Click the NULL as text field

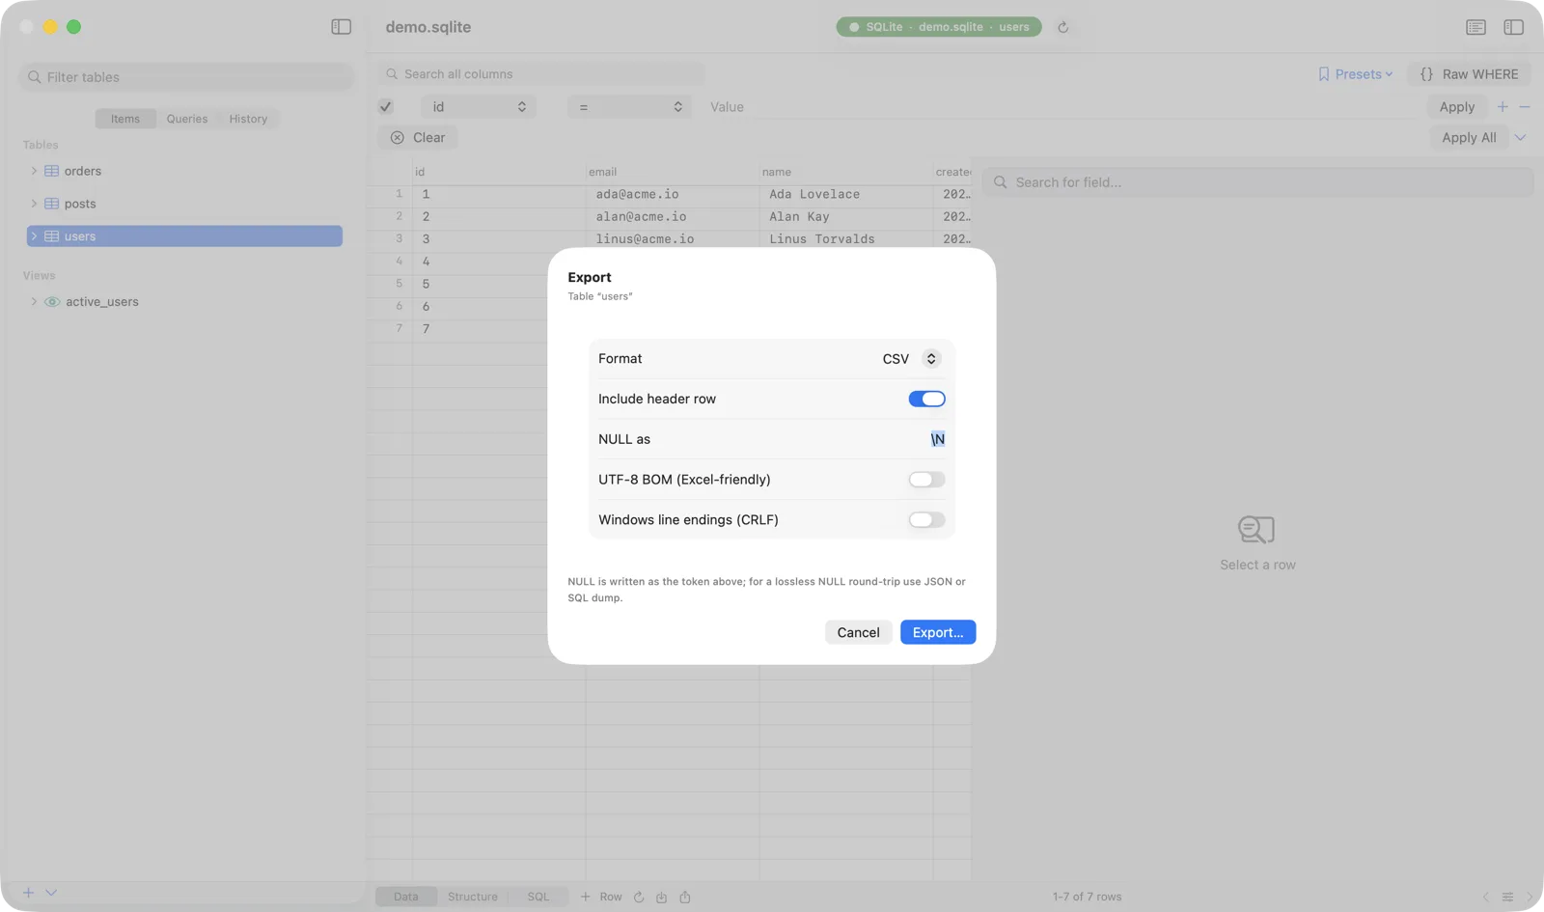click(x=938, y=439)
